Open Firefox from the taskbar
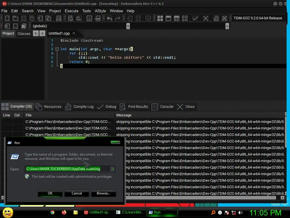Viewport: 290px width, 218px height. coord(64,212)
